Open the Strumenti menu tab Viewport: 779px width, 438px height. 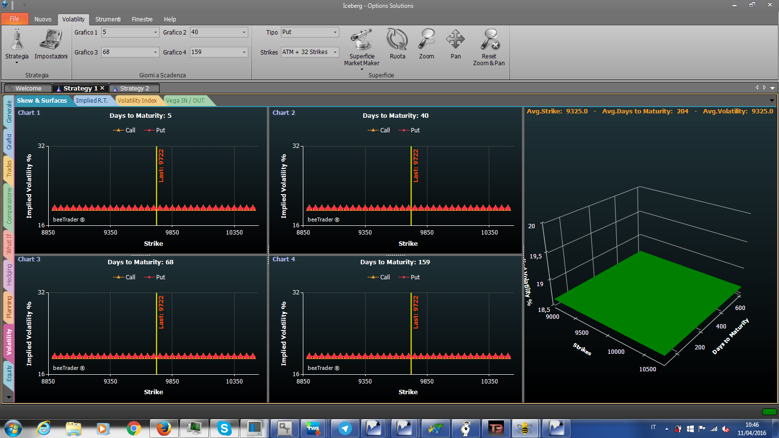108,19
